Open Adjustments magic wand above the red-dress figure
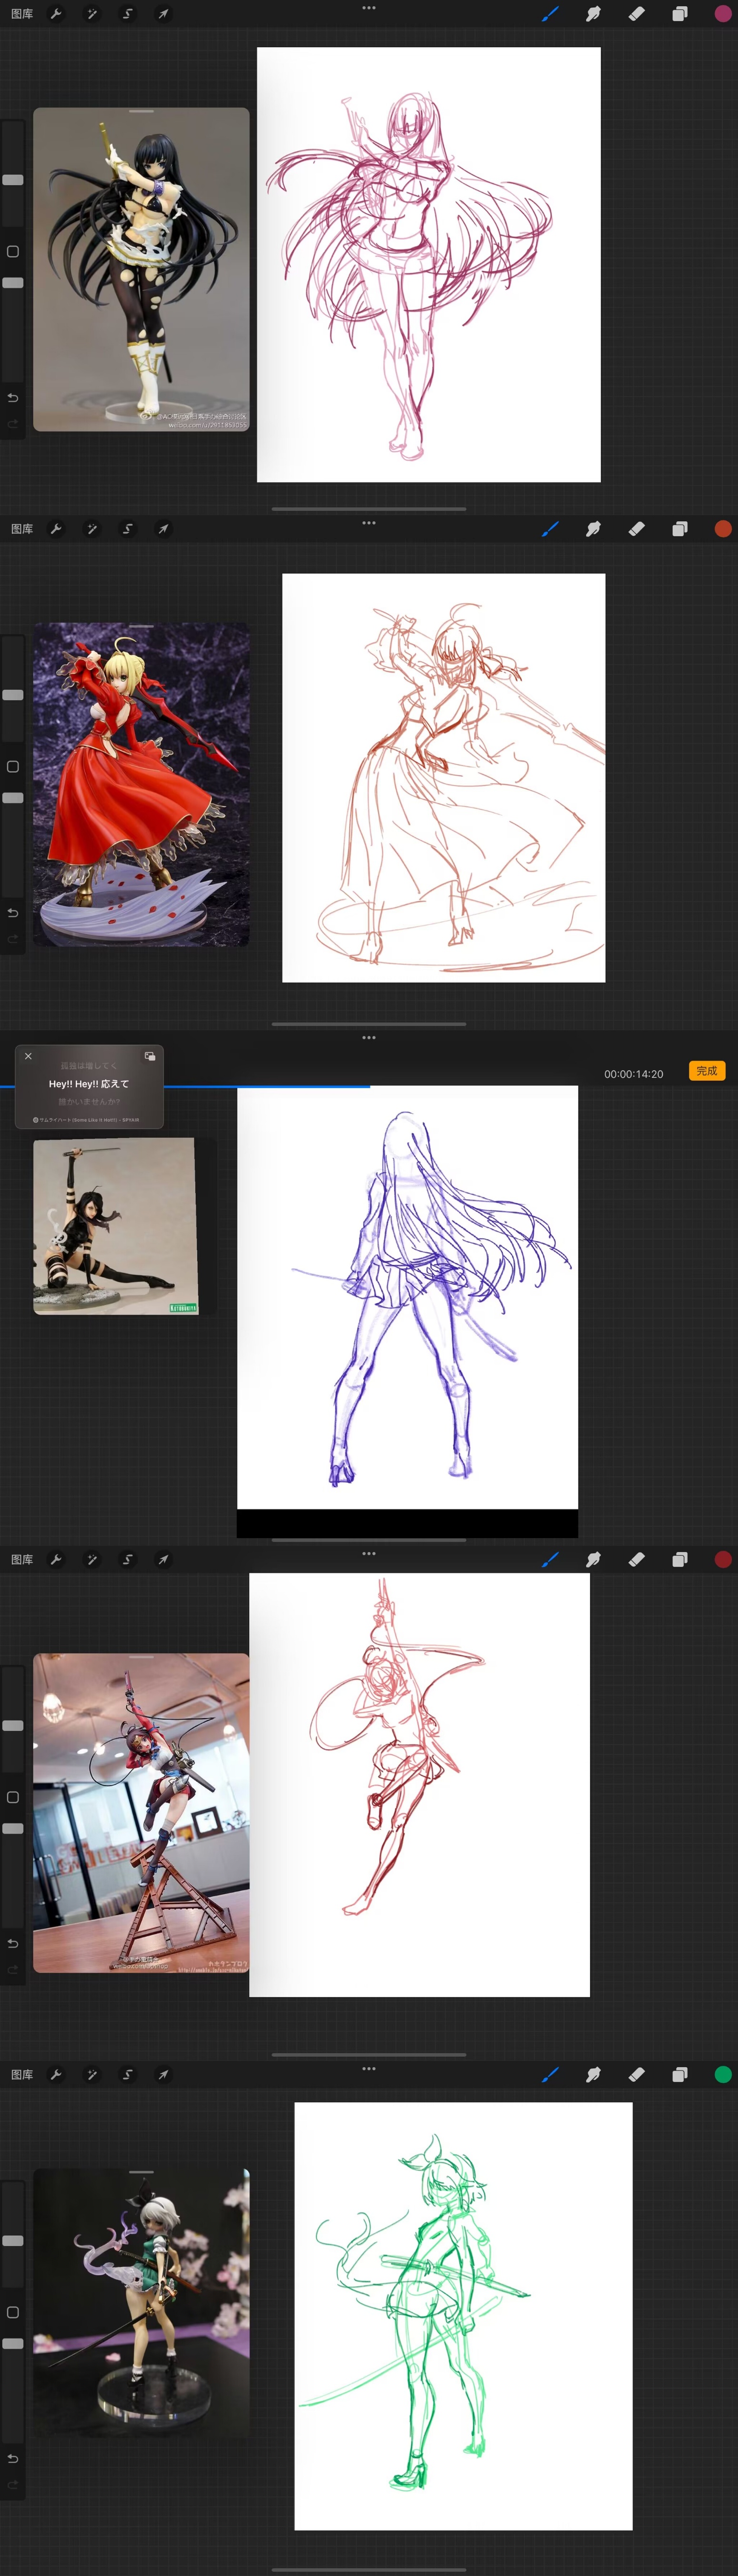 coord(92,529)
